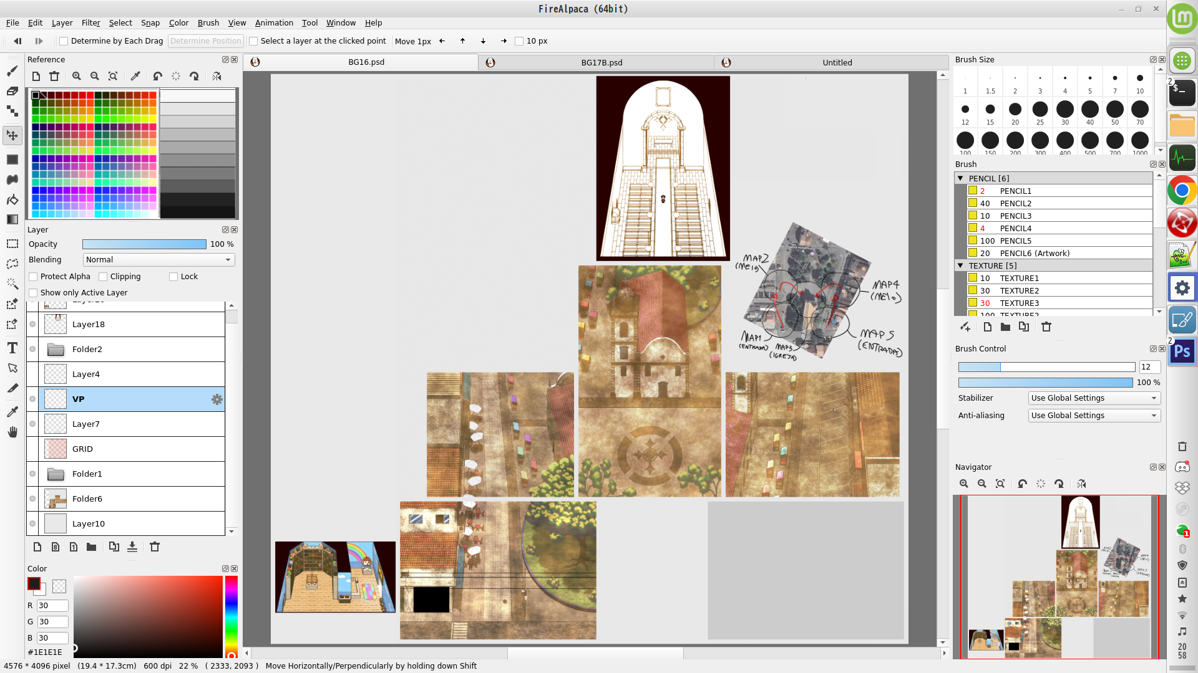Duplicate the current layer
Viewport: 1198px width, 673px height.
click(114, 547)
